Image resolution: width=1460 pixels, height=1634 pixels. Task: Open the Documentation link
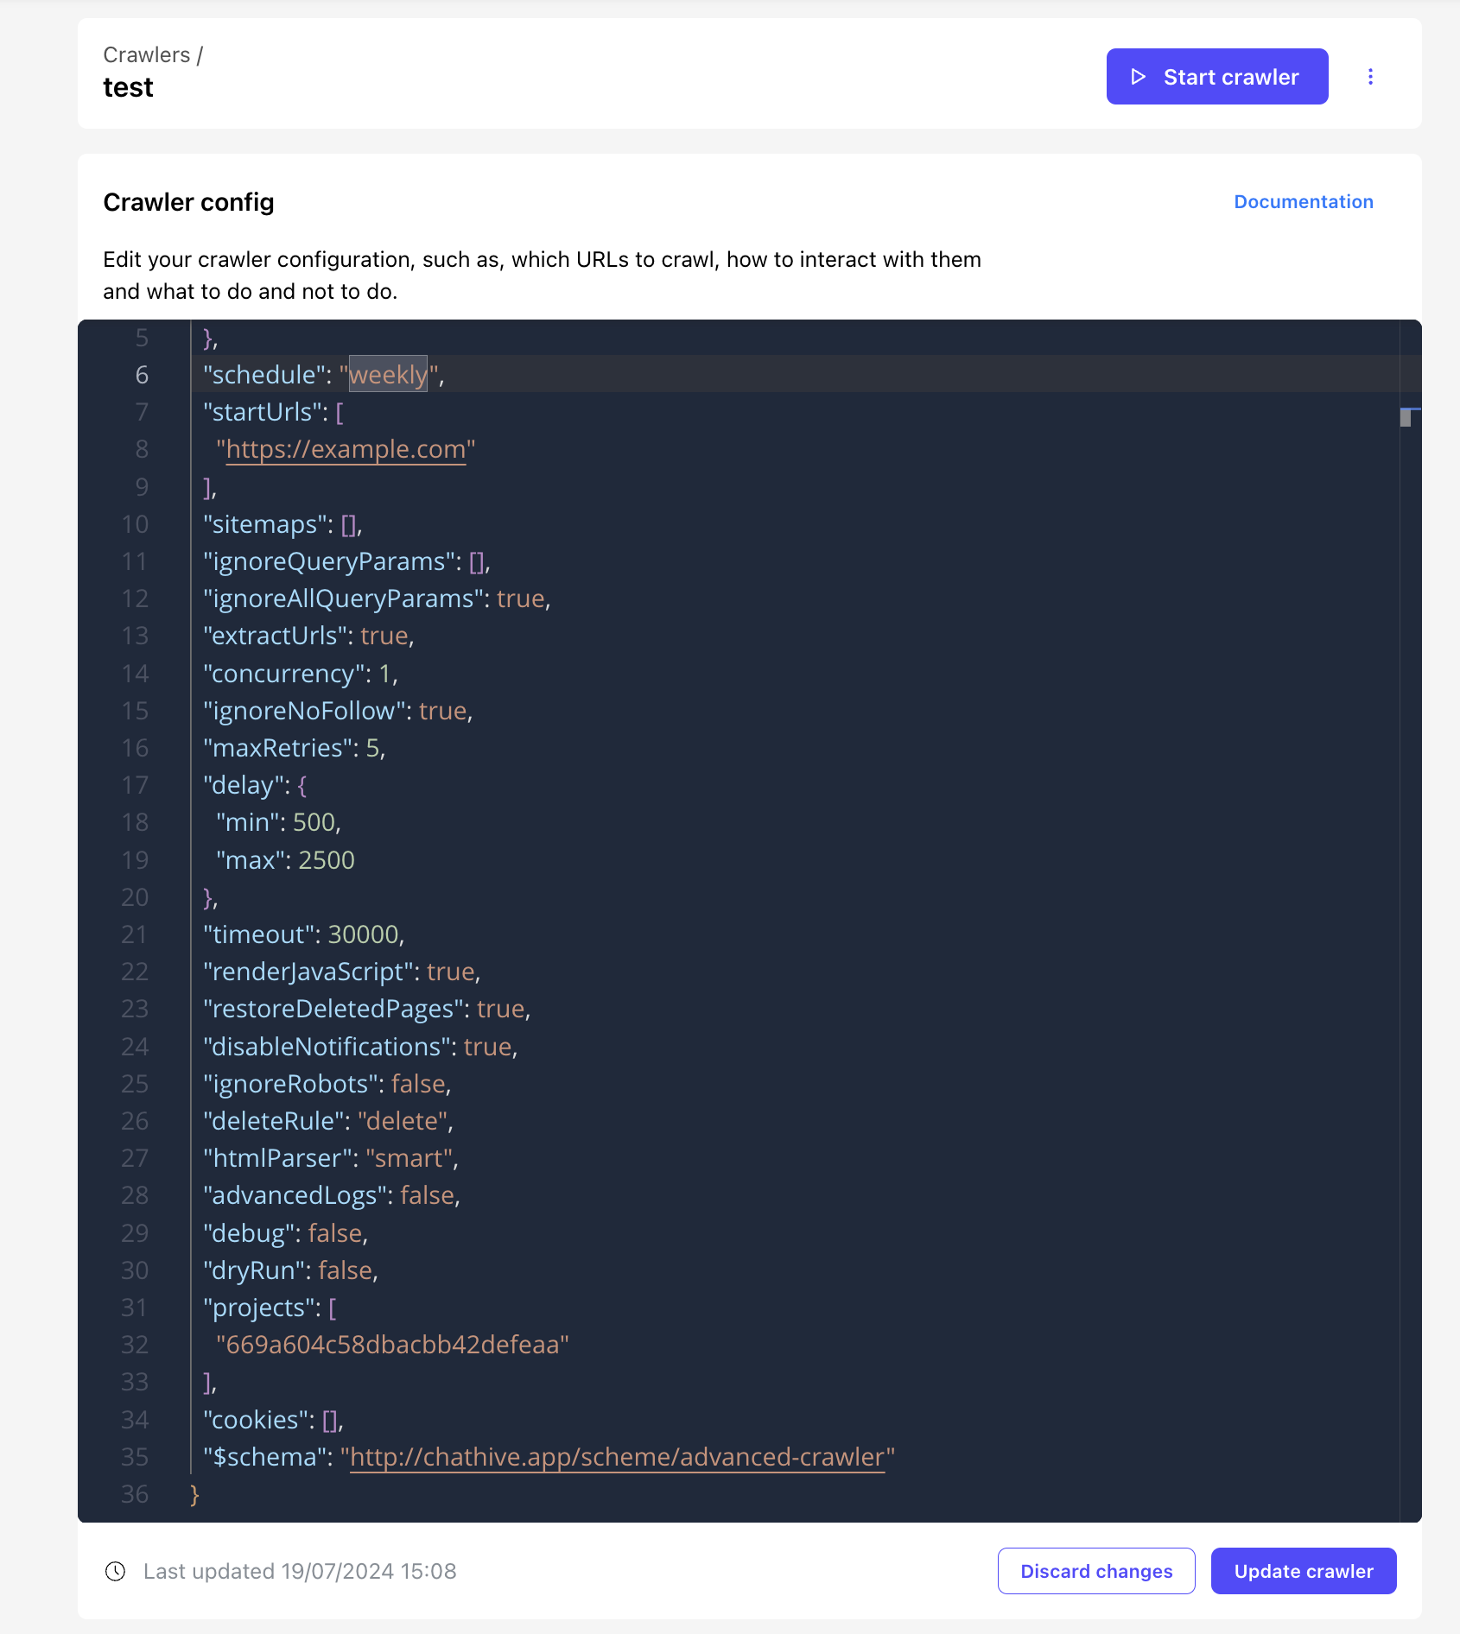[1303, 201]
